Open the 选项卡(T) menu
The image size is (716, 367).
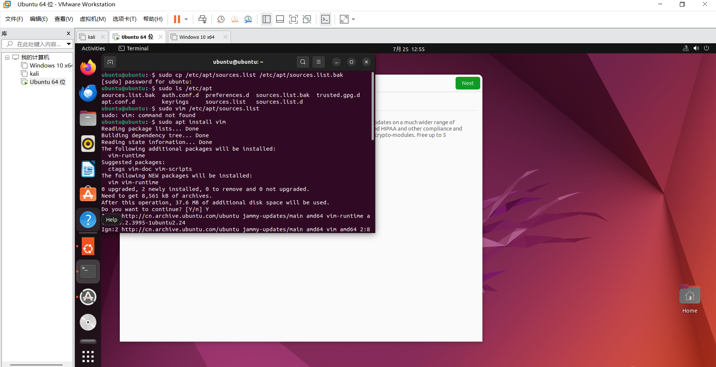125,19
